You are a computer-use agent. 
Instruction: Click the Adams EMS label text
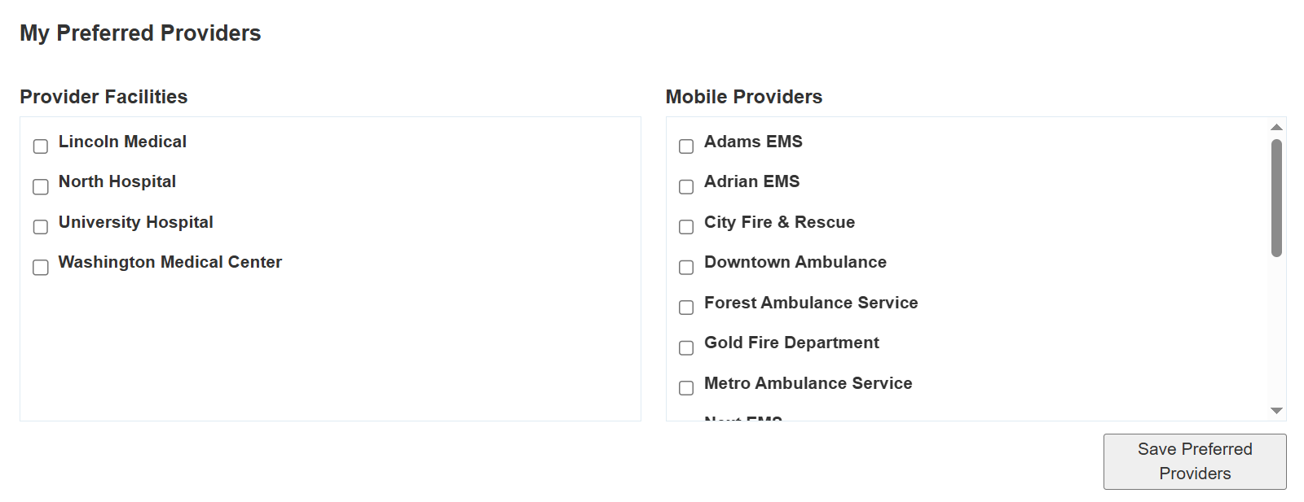tap(752, 142)
